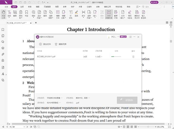The image size is (174, 129).
Task: Click the Fit Page tool
Action: 39,14
